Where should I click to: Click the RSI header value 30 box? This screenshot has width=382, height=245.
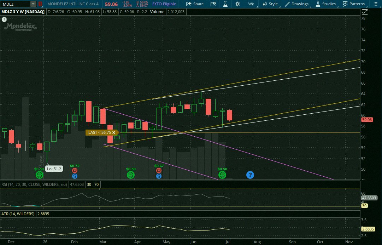click(x=89, y=184)
